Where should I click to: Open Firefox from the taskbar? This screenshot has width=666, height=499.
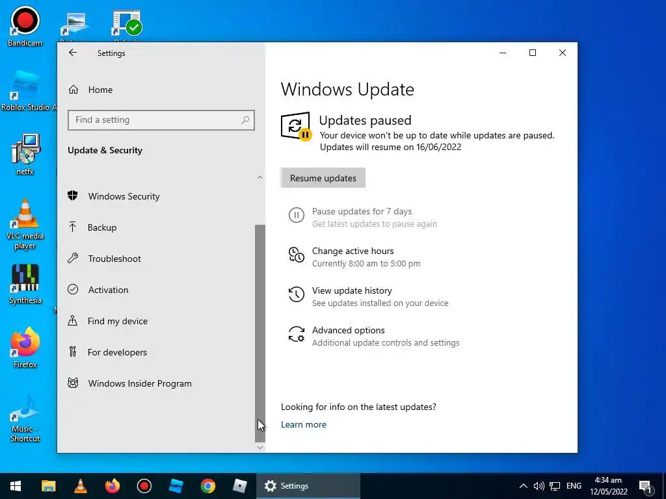tap(112, 486)
